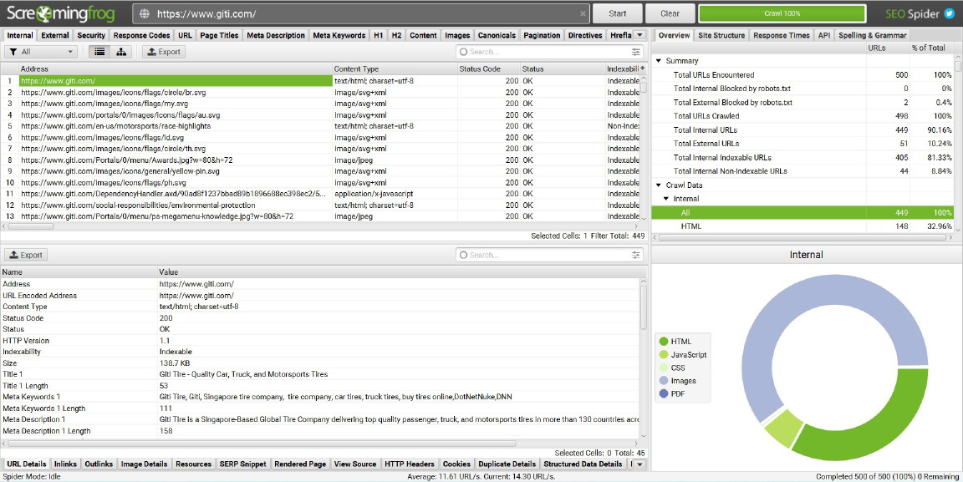Click the main table horizontal scrollbar
The image size is (963, 482).
coord(31,226)
